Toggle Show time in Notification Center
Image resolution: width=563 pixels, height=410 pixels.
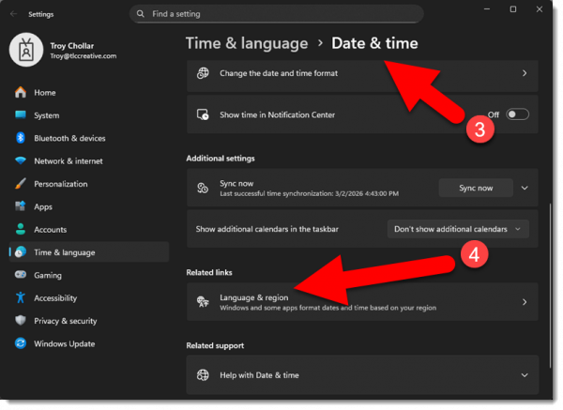pyautogui.click(x=517, y=114)
